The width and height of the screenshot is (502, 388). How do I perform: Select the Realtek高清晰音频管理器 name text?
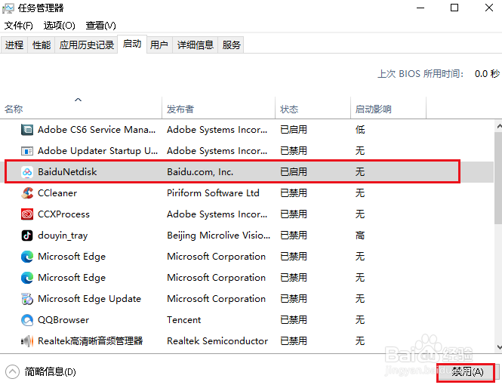tap(91, 341)
